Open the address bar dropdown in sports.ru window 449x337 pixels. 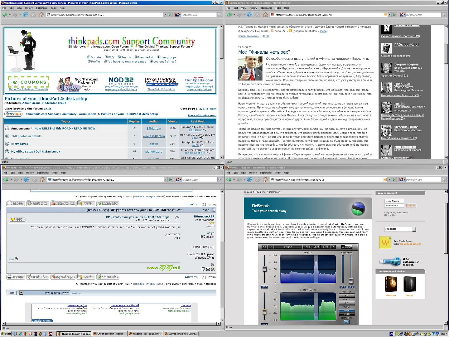point(389,15)
